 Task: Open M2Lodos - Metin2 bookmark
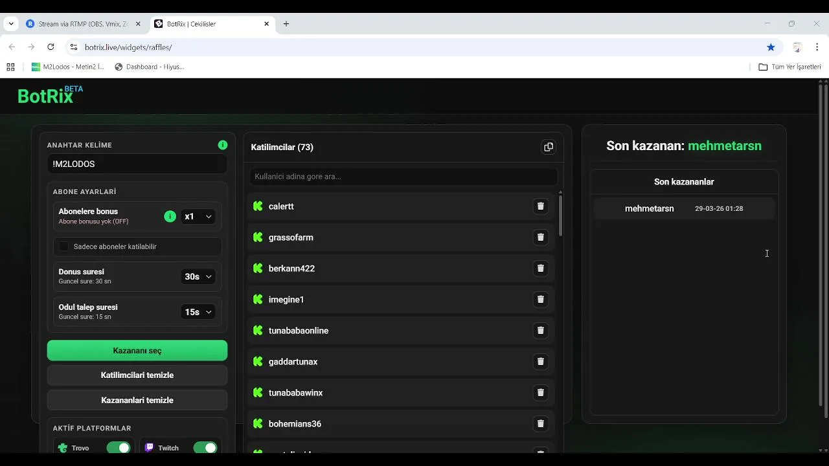(x=68, y=67)
